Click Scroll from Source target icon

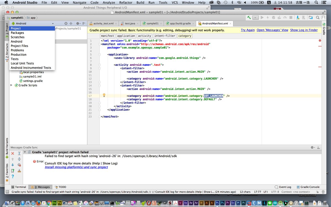(x=66, y=23)
